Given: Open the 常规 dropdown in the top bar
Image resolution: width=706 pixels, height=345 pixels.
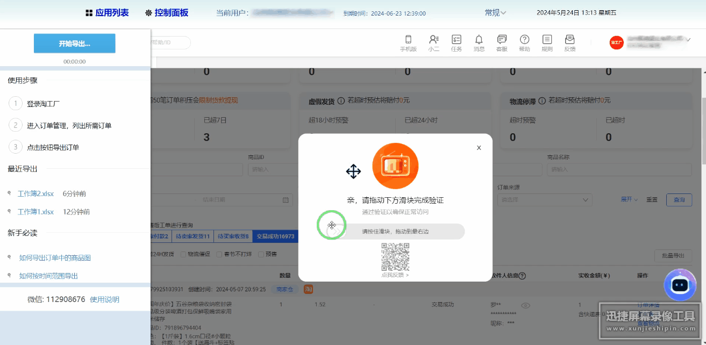Looking at the screenshot, I should pos(495,13).
